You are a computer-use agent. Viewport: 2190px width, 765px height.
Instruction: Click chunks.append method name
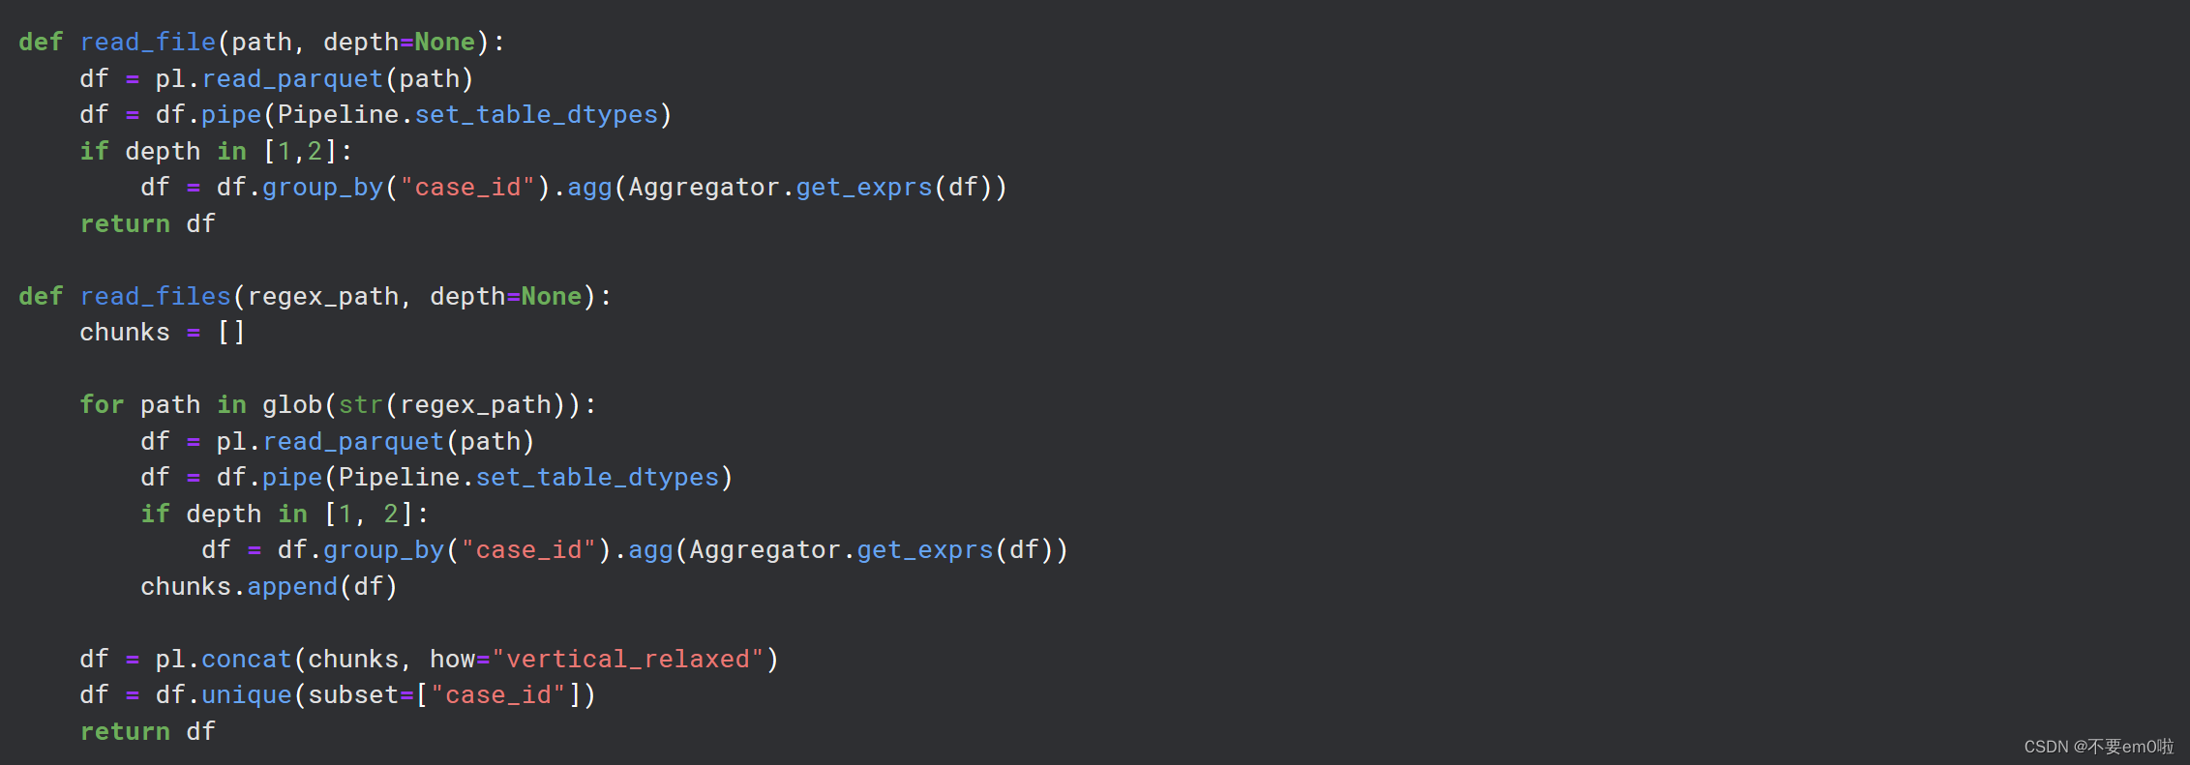click(x=292, y=587)
